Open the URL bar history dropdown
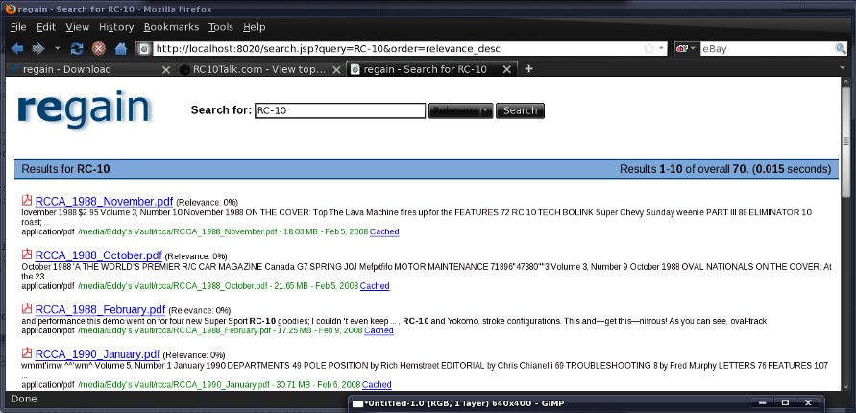The height and width of the screenshot is (413, 856). [661, 49]
